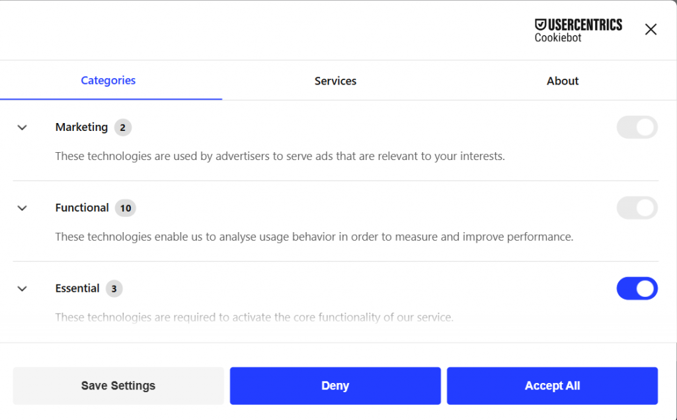The width and height of the screenshot is (677, 420).
Task: Click the Accept All button
Action: [x=552, y=386]
